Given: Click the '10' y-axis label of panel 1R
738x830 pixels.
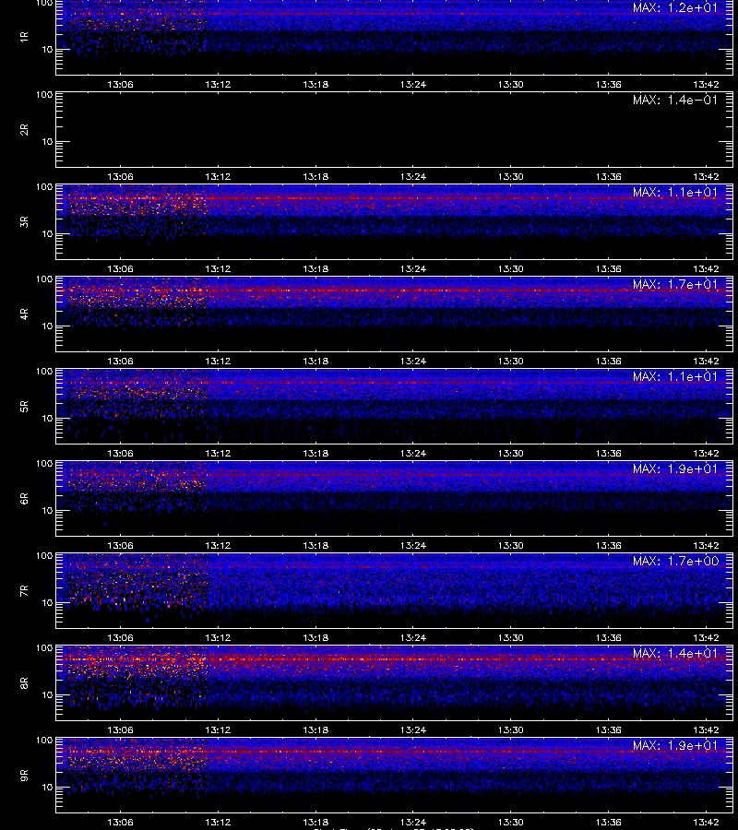Looking at the screenshot, I should (x=47, y=50).
